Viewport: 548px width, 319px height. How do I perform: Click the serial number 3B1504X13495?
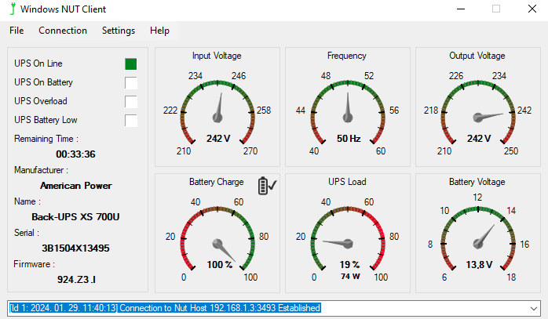pyautogui.click(x=75, y=248)
